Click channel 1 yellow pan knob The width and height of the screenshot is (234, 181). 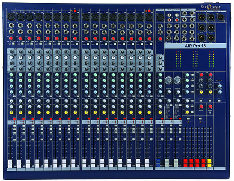[11, 112]
